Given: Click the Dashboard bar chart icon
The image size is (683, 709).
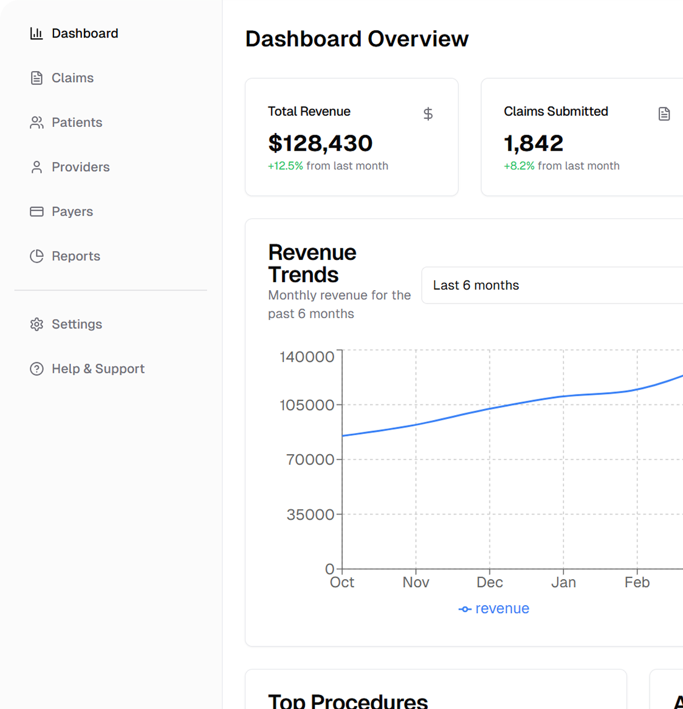Looking at the screenshot, I should point(36,33).
